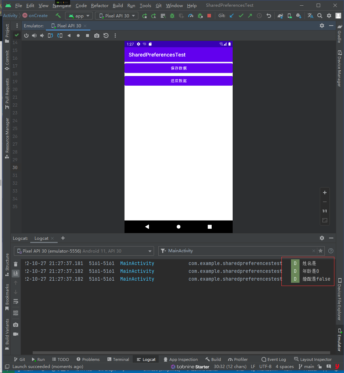This screenshot has height=373, width=344.
Task: Record screen using Logcat video camera icon
Action: 16,334
